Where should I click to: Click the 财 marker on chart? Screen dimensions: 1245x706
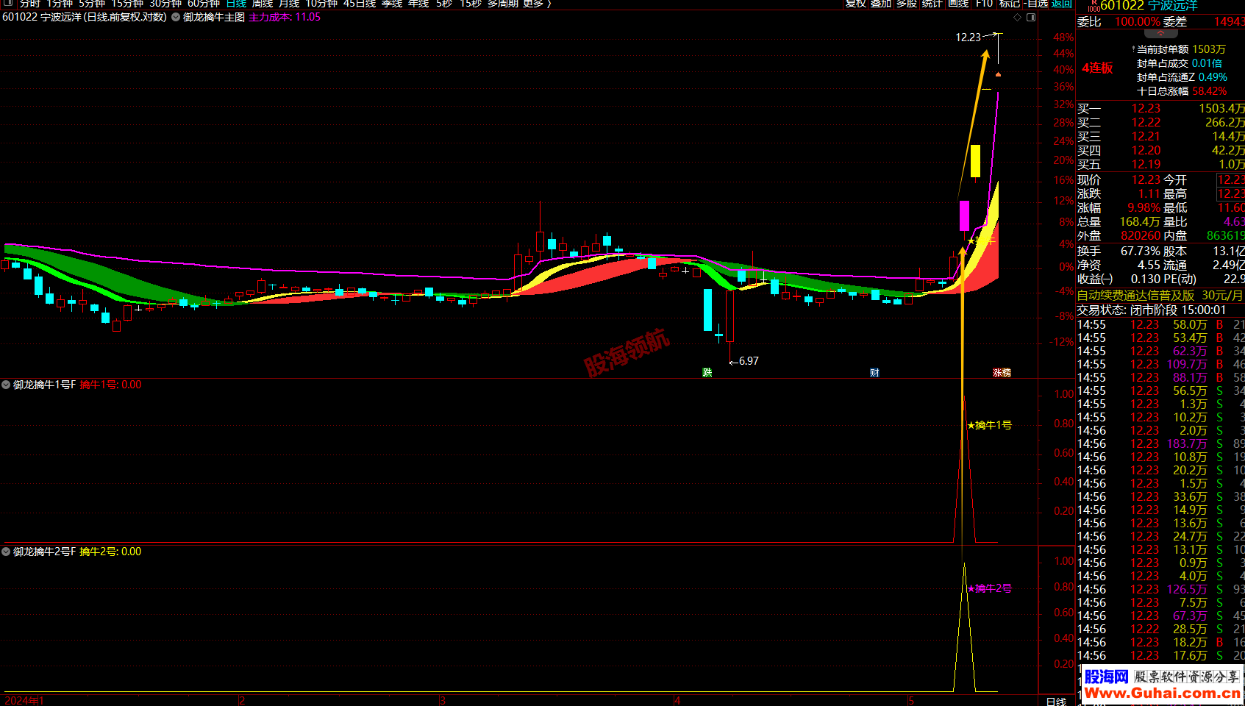(874, 373)
